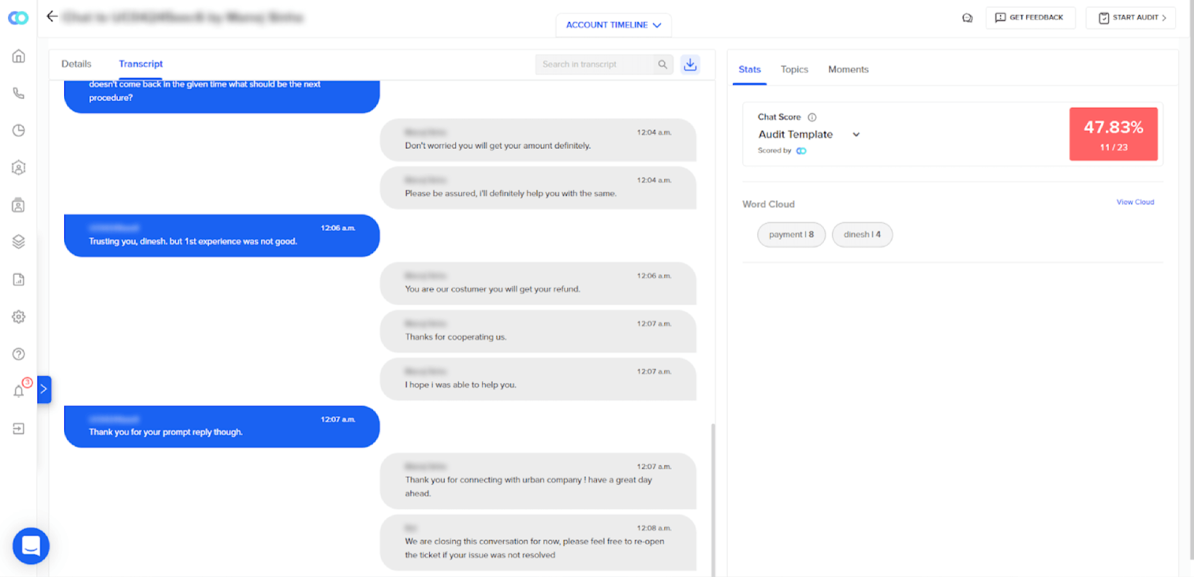The image size is (1194, 577).
Task: Open notifications bell showing 3 alerts
Action: pyautogui.click(x=18, y=390)
